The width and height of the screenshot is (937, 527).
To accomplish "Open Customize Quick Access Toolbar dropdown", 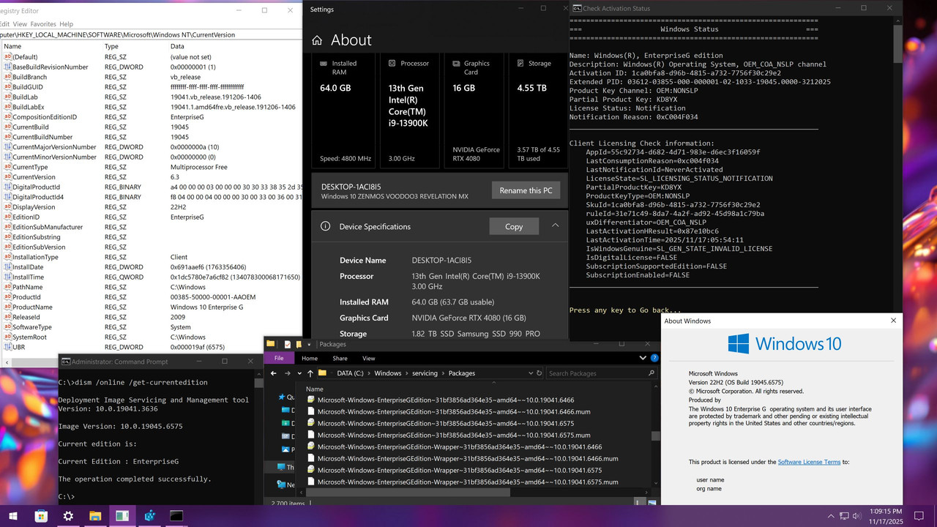I will pos(310,344).
